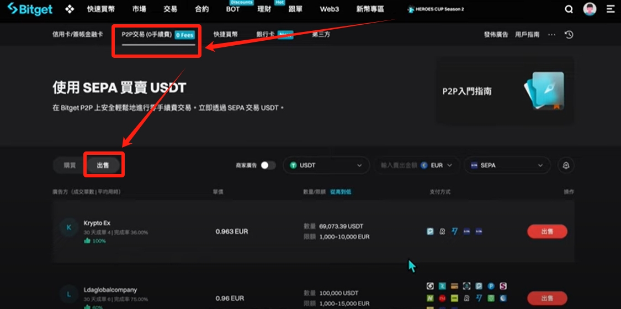Select 快捷買幣 tab in the sub navigation
The width and height of the screenshot is (621, 309).
226,35
